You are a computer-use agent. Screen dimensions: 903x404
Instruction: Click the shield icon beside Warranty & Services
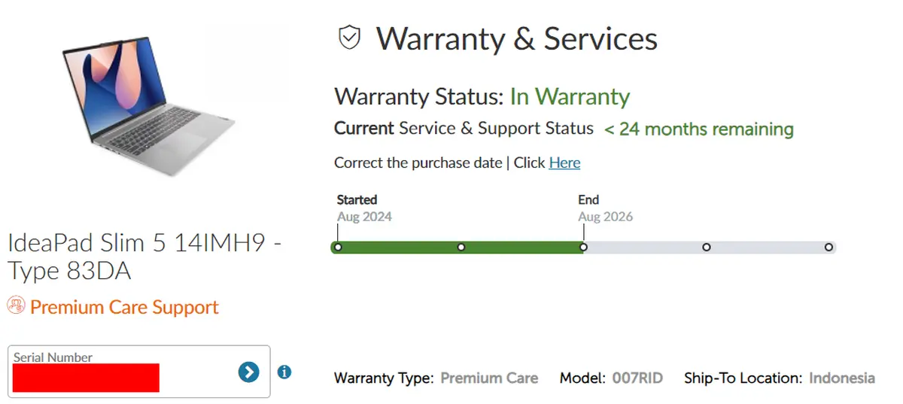[350, 37]
